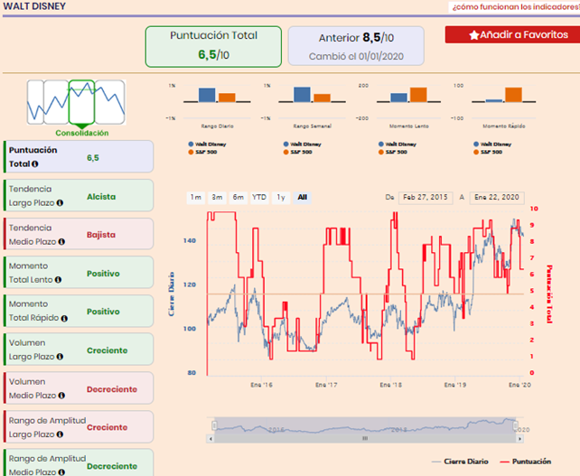Screen dimensions: 580x476
Task: Toggle Walt Disney legend under Rango Diario
Action: (x=207, y=145)
